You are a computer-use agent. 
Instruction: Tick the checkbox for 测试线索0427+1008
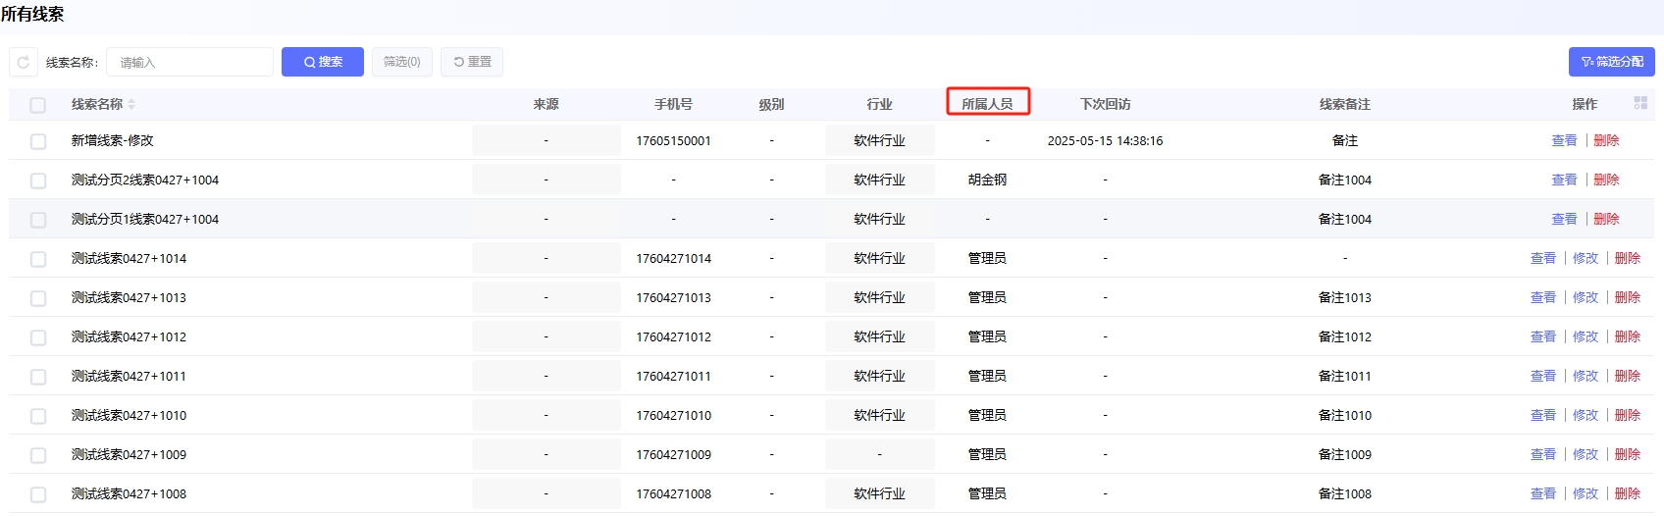(38, 494)
